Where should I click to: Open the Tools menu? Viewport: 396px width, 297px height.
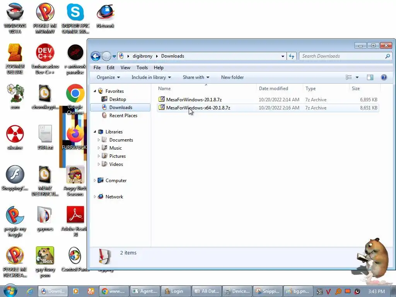point(142,68)
